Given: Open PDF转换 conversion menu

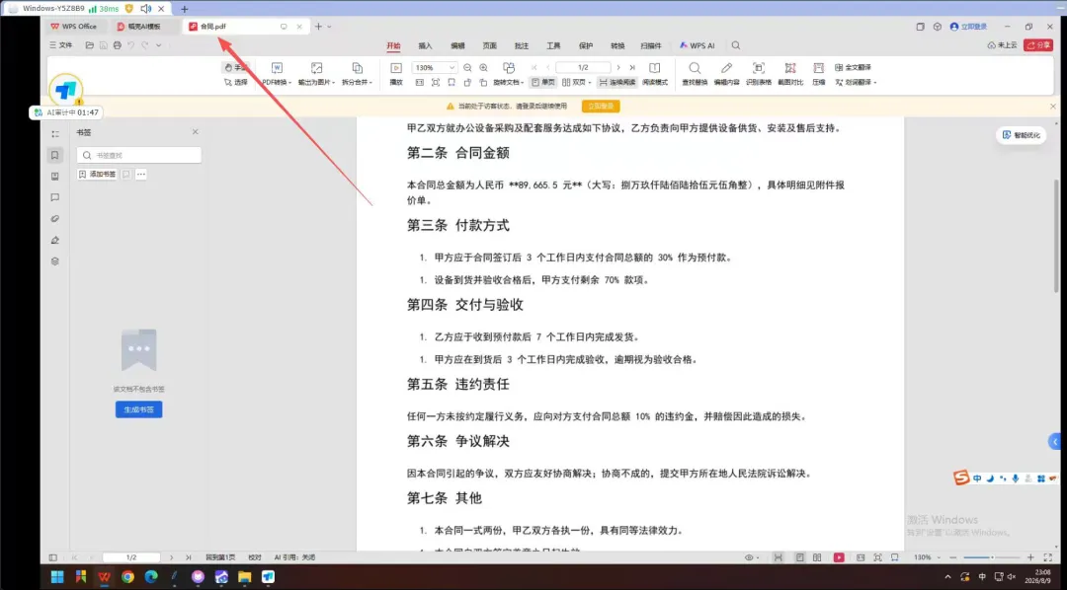Looking at the screenshot, I should pyautogui.click(x=277, y=74).
